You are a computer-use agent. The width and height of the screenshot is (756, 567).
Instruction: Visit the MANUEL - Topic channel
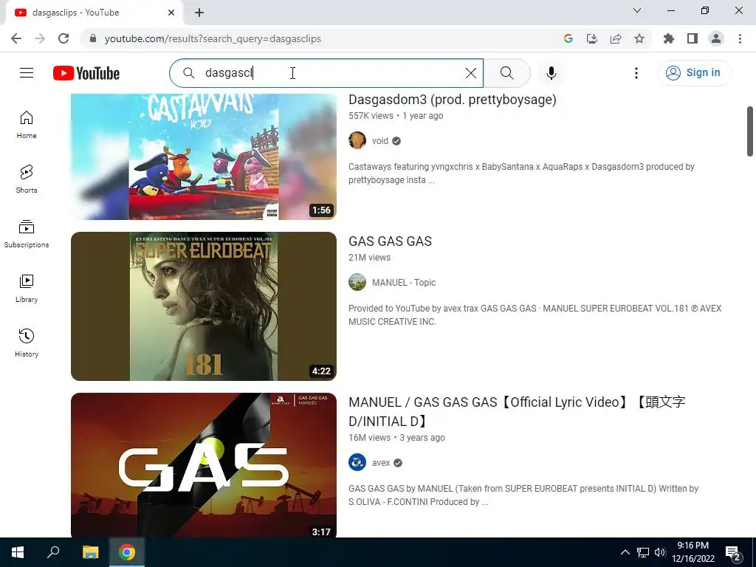[404, 283]
